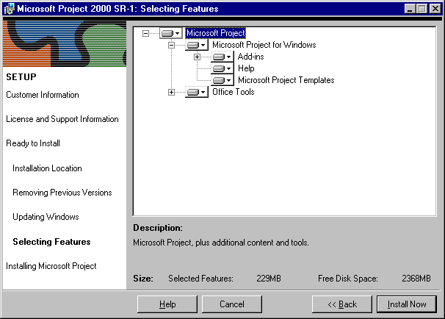
Task: Click the description text about Microsoft Project
Action: 221,243
